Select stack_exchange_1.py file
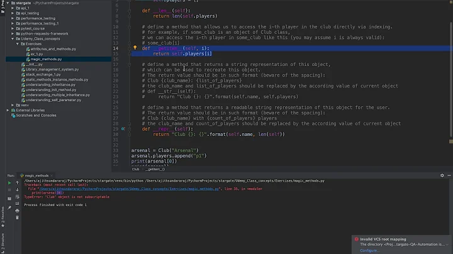453x254 pixels. tap(43, 74)
